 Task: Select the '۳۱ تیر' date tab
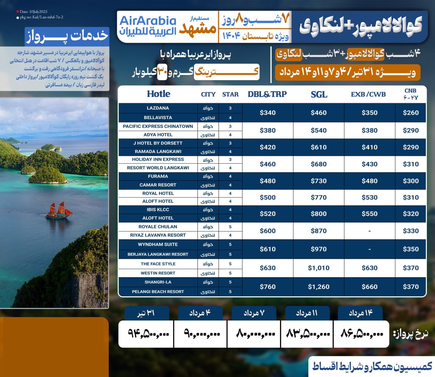coord(146,313)
